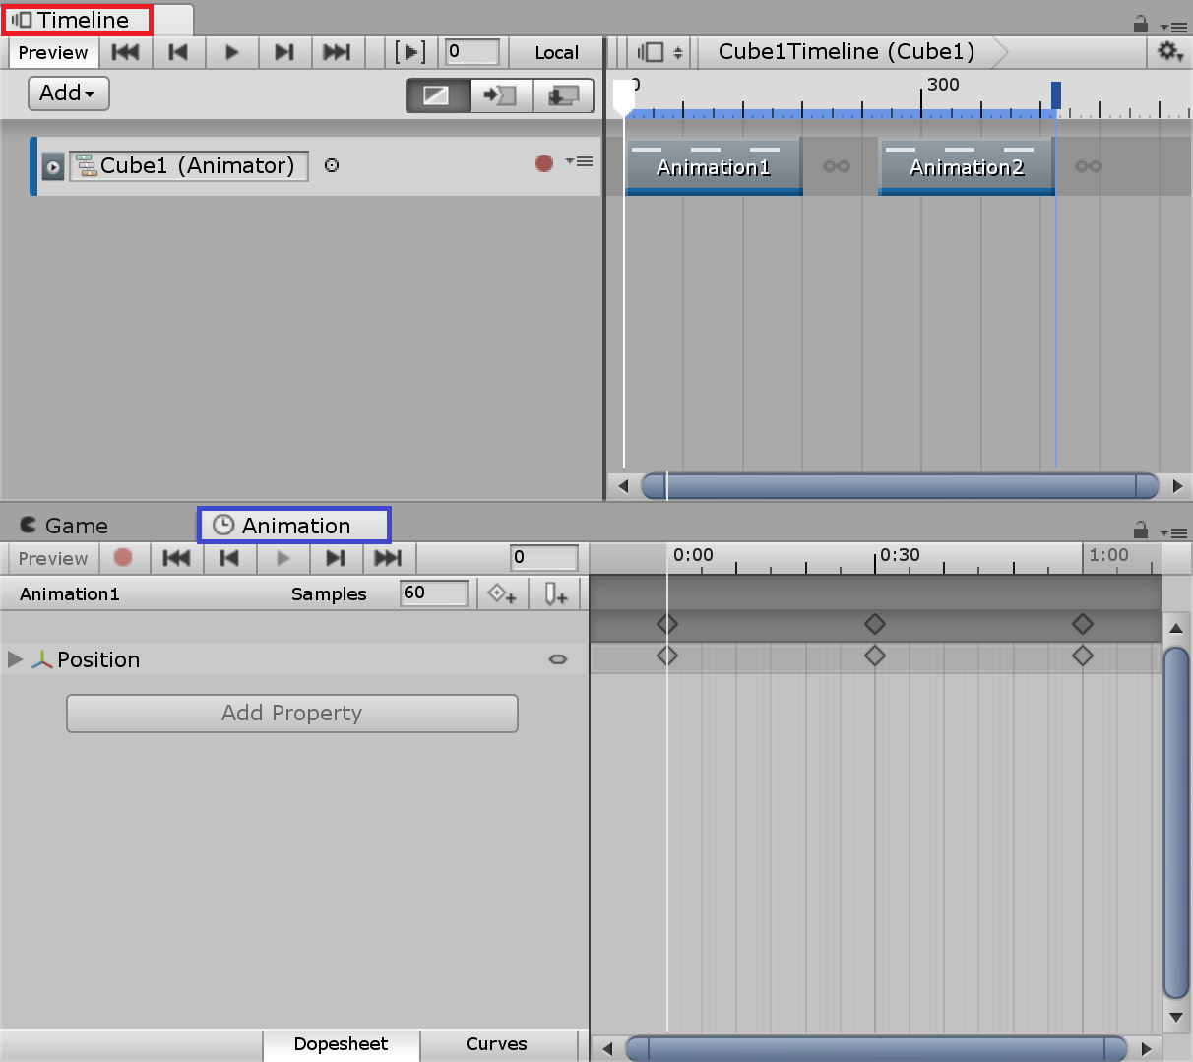Enable recording in Animation window
This screenshot has height=1062, width=1193.
123,558
